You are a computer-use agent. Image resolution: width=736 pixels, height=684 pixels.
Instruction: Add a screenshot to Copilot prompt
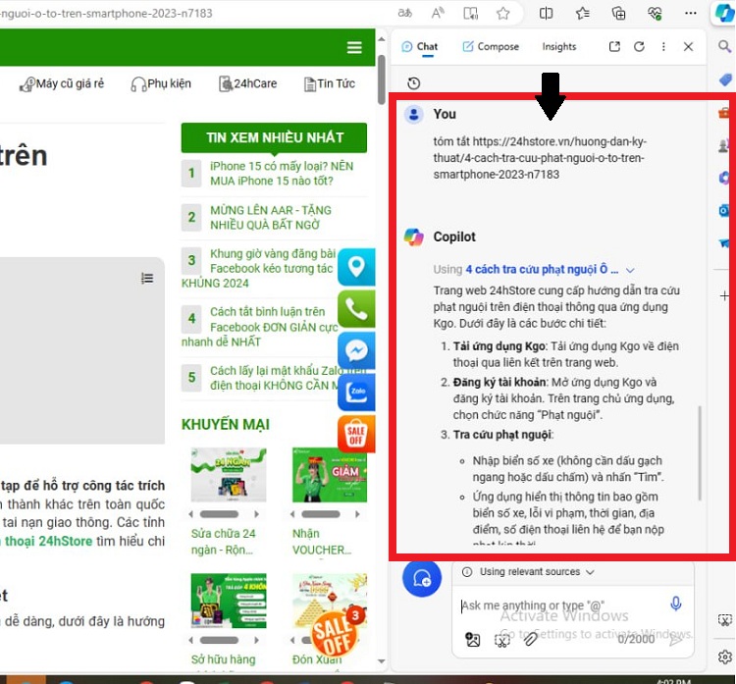click(x=501, y=640)
